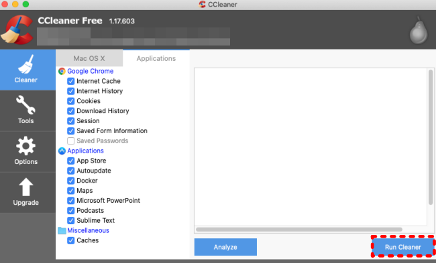Click inside the empty results area
Image resolution: width=436 pixels, height=263 pixels.
coord(311,147)
